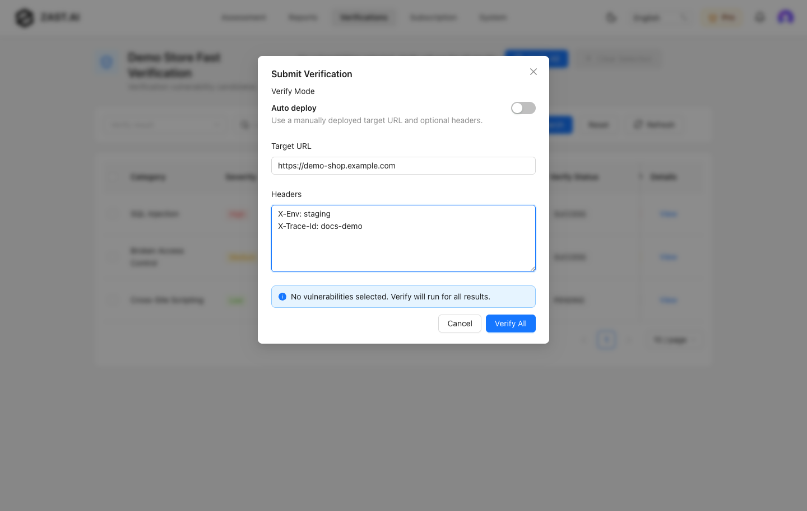Click the "Use a manually deployed target URL" description
Image resolution: width=807 pixels, height=511 pixels.
pos(377,120)
